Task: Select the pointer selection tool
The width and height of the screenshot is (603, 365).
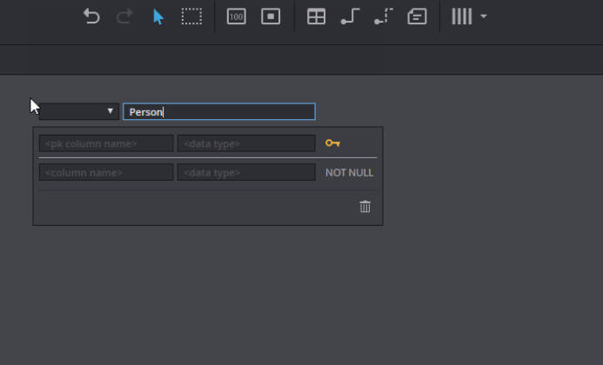Action: click(x=158, y=17)
